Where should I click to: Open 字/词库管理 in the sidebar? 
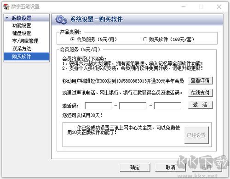tap(25, 41)
